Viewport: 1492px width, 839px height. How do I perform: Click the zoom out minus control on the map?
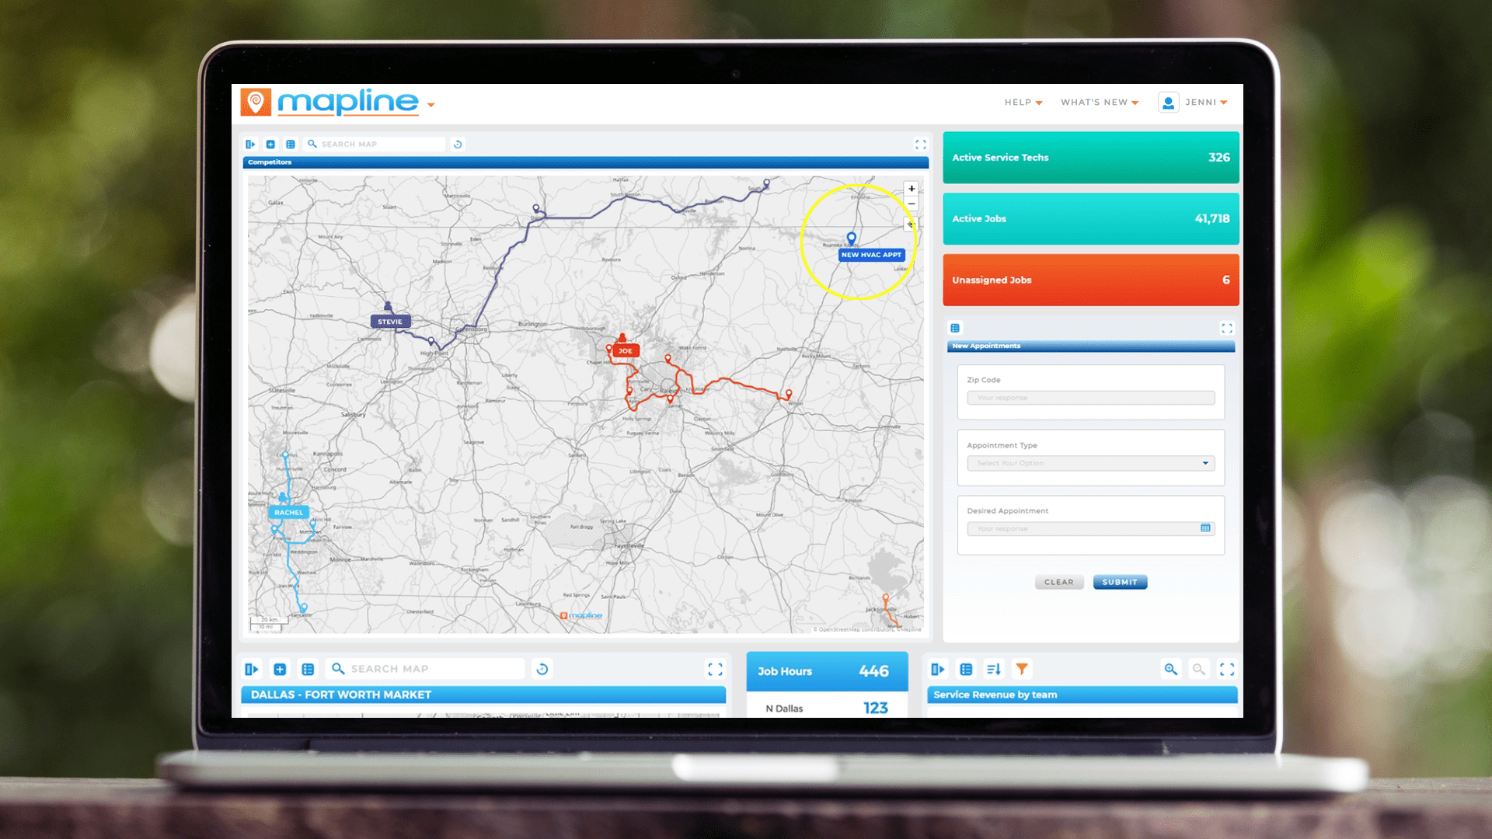[911, 204]
